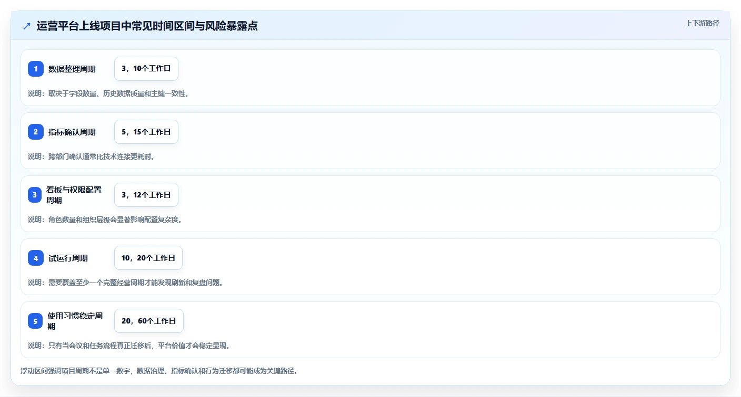Select the number 2 step badge

coord(36,132)
